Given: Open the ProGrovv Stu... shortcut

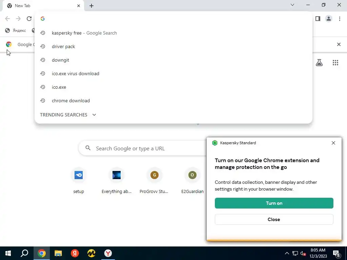Looking at the screenshot, I should coord(154,181).
